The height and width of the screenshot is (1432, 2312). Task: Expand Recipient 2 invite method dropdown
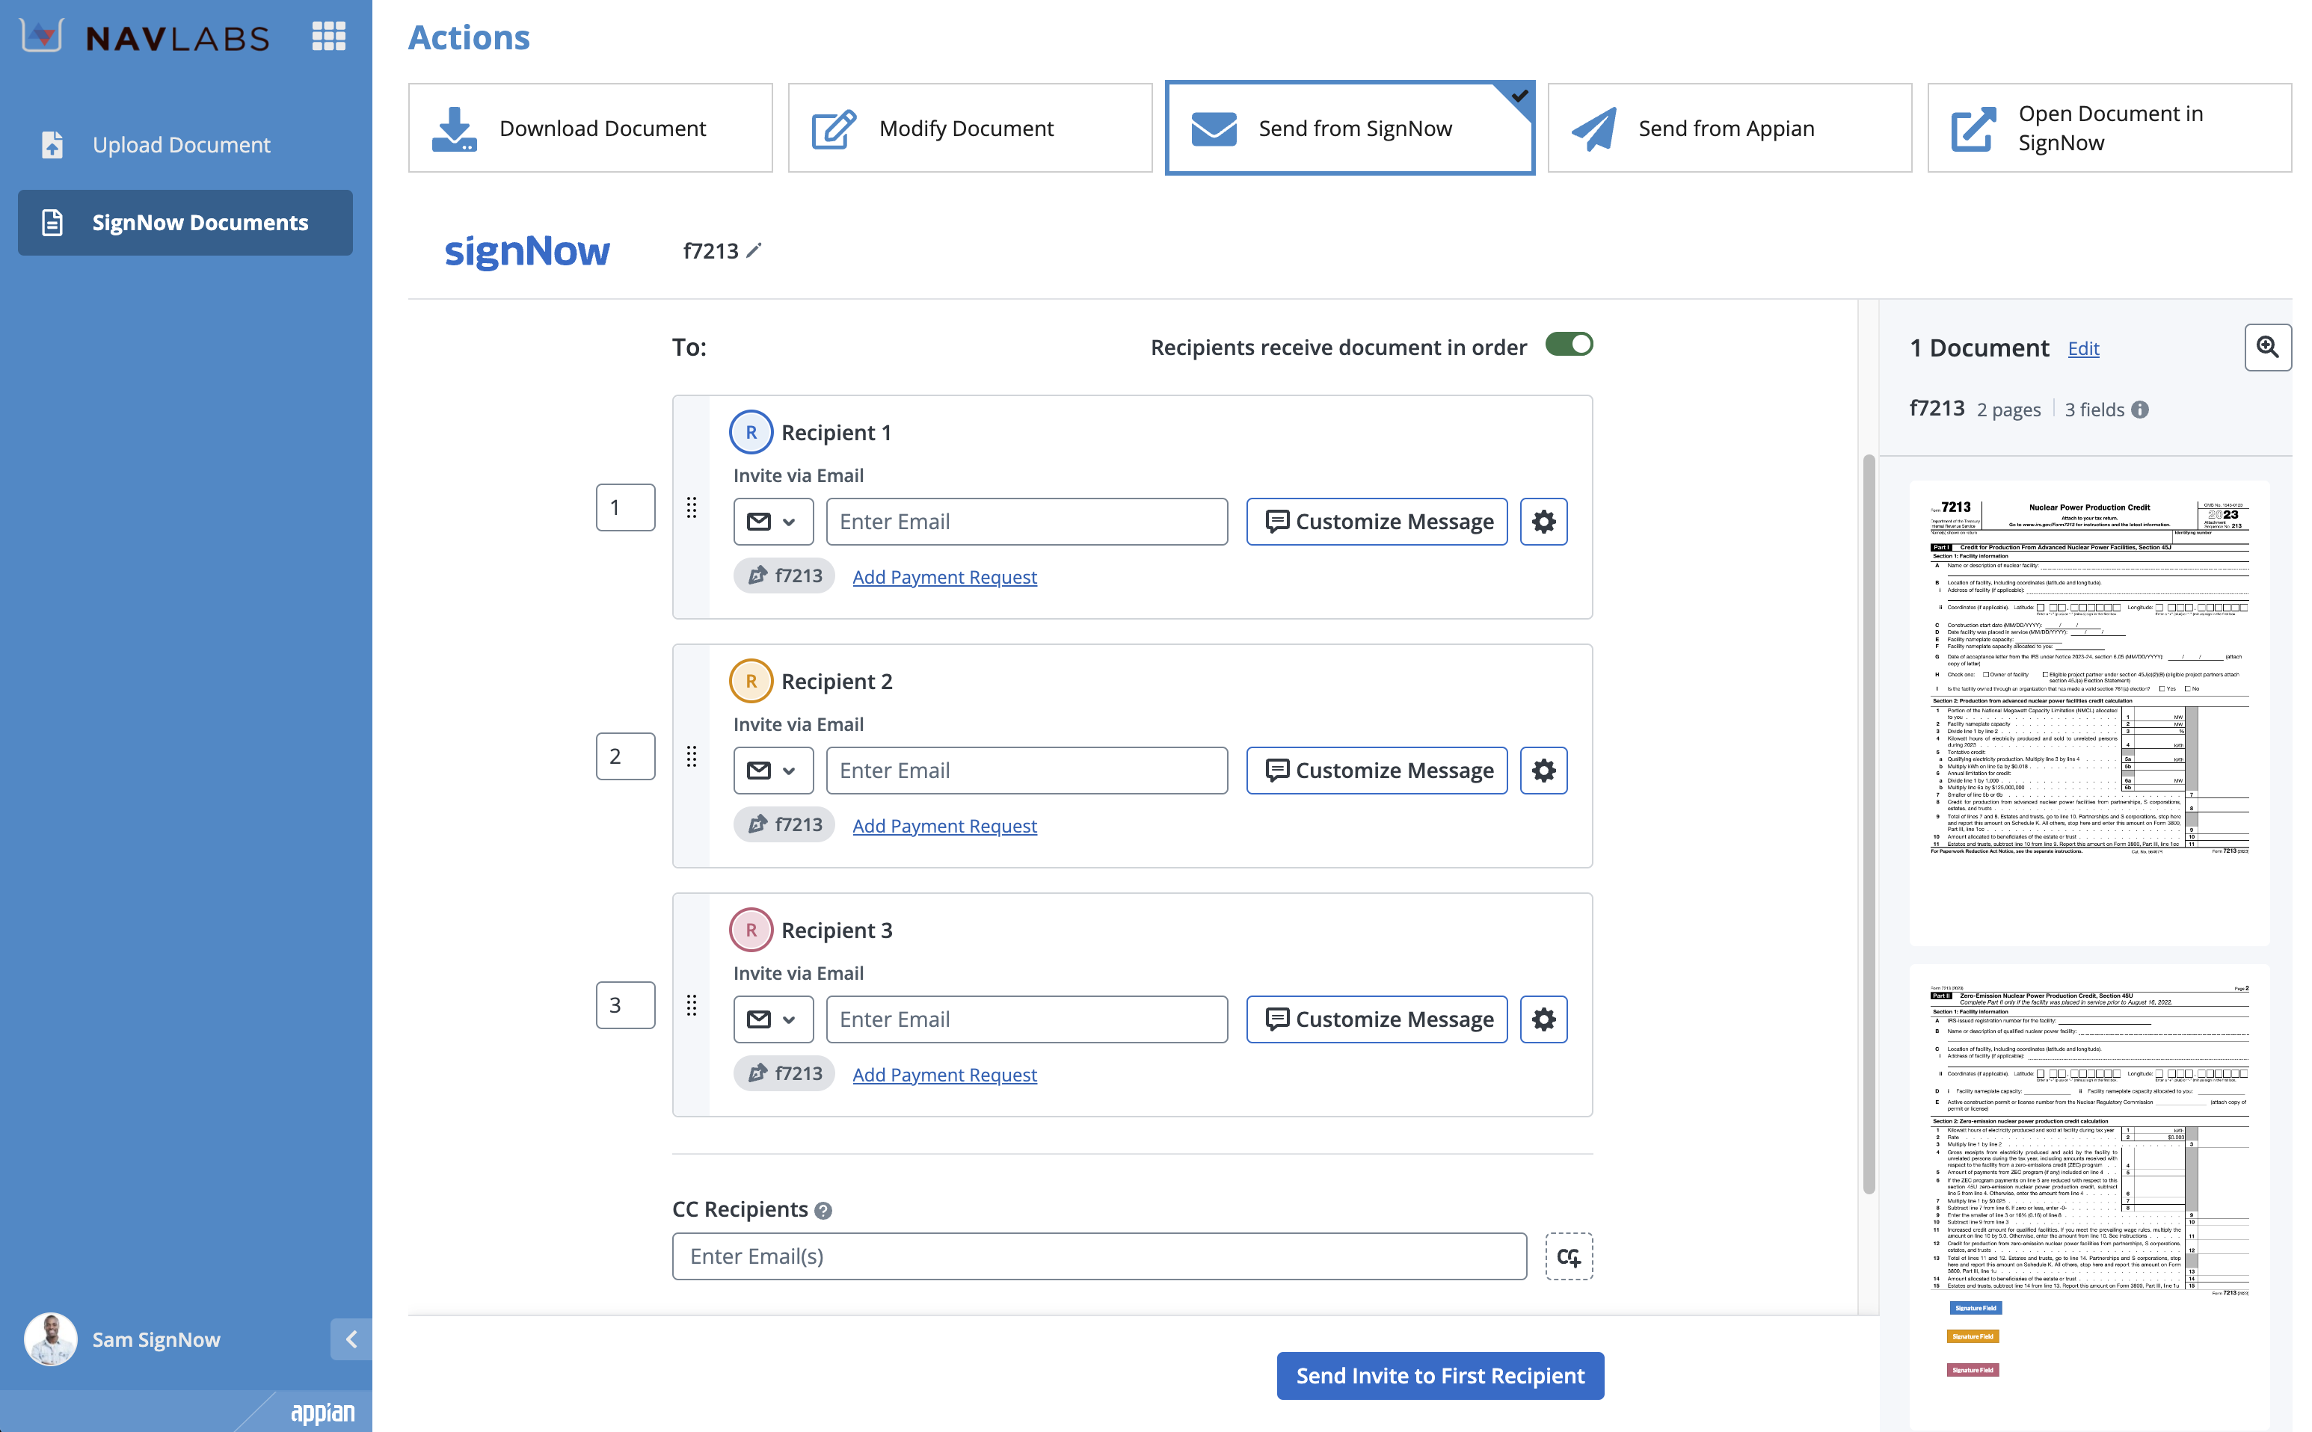click(x=773, y=770)
